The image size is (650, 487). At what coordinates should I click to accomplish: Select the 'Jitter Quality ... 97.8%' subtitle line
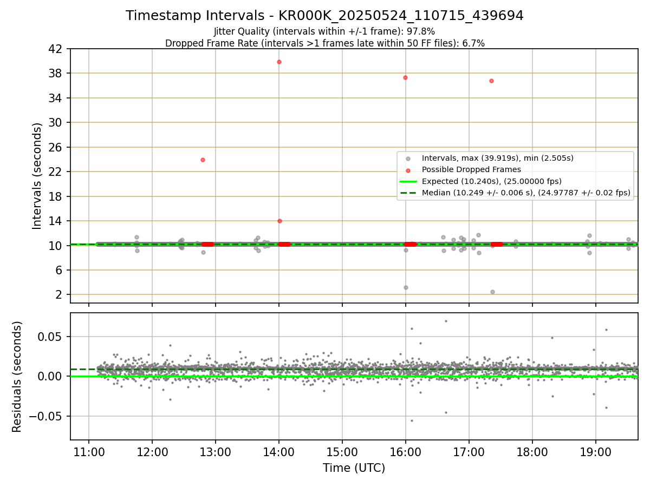(324, 31)
